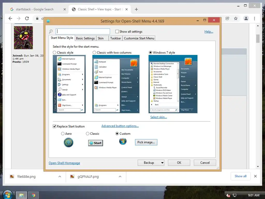Click the Classic style menu preview image
265x199 pixels.
point(69,84)
